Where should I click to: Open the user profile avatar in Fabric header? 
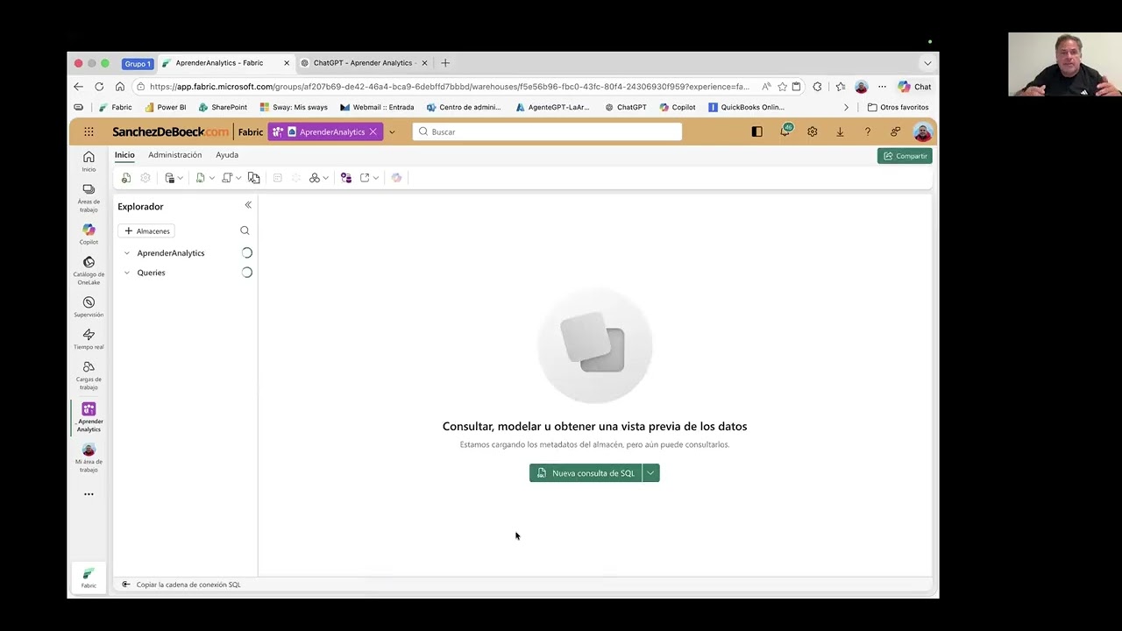tap(922, 131)
